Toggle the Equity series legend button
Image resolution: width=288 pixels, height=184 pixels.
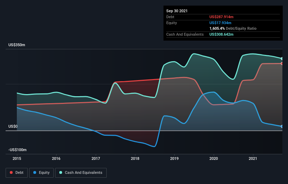[41, 173]
